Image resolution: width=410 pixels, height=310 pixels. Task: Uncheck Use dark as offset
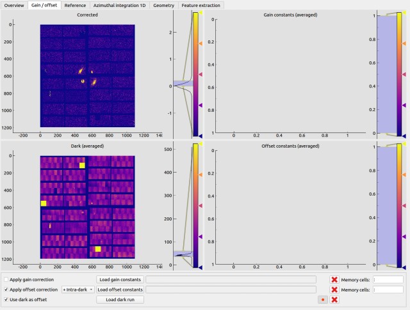(6, 300)
